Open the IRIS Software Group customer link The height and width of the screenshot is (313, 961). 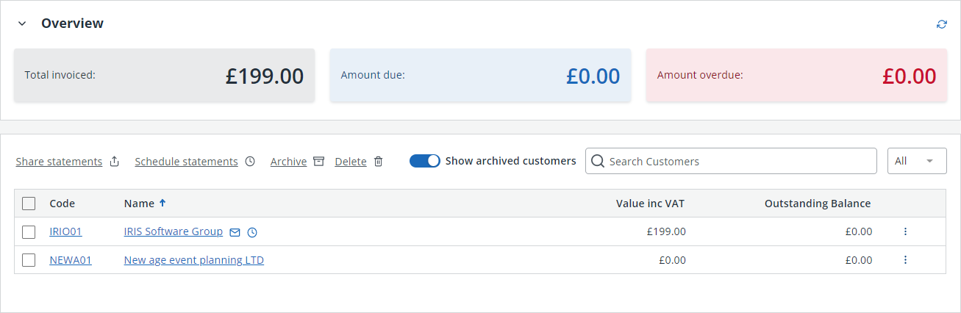(x=174, y=231)
